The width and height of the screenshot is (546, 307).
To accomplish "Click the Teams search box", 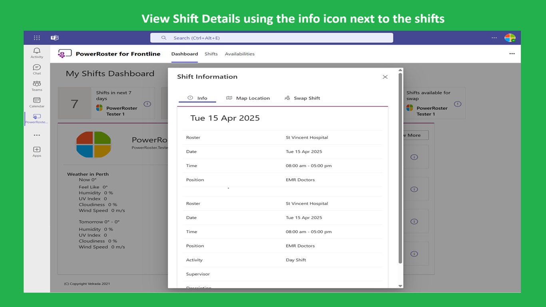I will tap(271, 38).
